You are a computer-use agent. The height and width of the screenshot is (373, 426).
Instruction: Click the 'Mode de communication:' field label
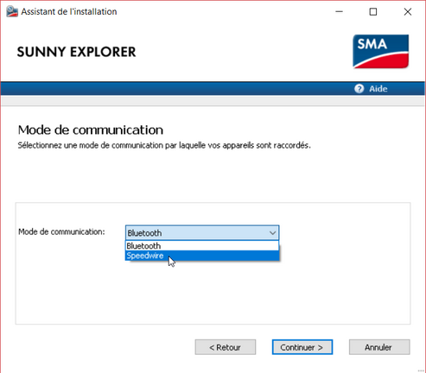click(x=61, y=231)
